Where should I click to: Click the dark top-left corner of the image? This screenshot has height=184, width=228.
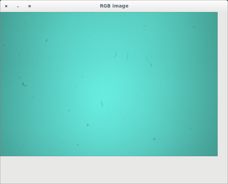pyautogui.click(x=2, y=14)
